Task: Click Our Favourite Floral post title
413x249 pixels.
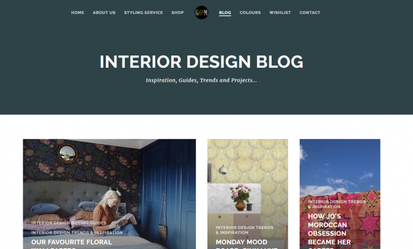Action: tap(72, 244)
